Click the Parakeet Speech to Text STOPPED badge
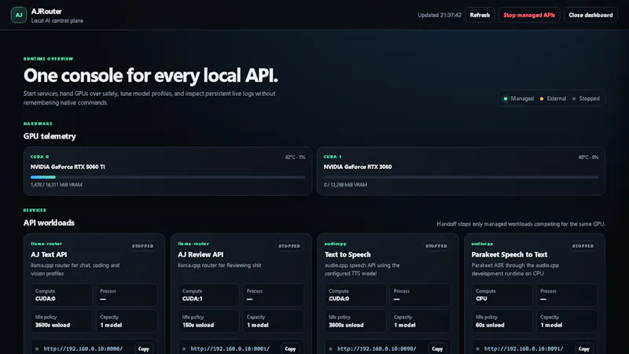This screenshot has height=354, width=629. 583,246
